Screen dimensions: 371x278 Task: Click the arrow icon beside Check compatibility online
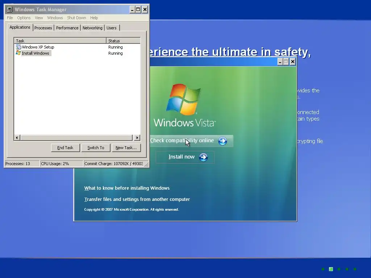pyautogui.click(x=222, y=141)
